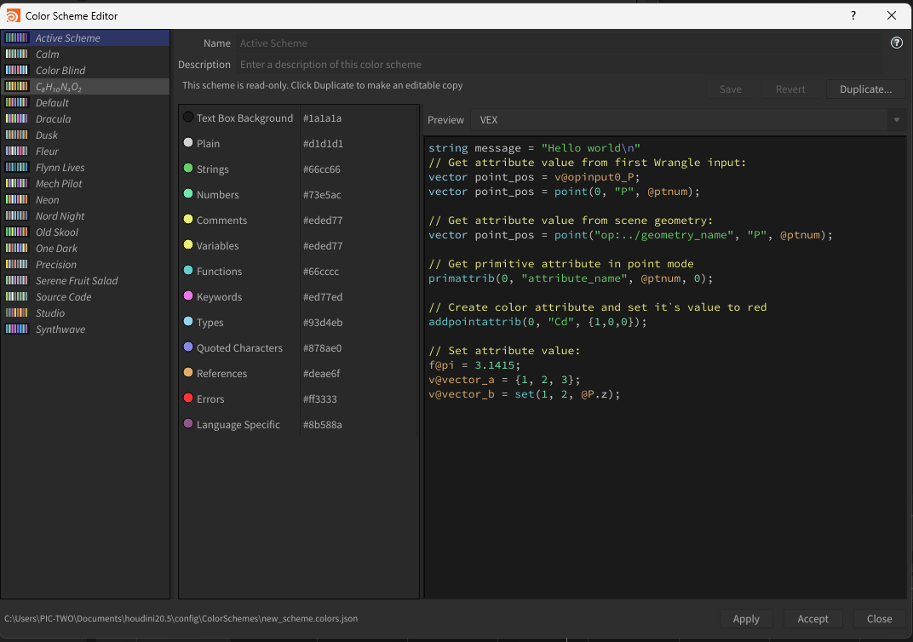913x642 pixels.
Task: Choose the Nord Night scheme
Action: pos(60,216)
